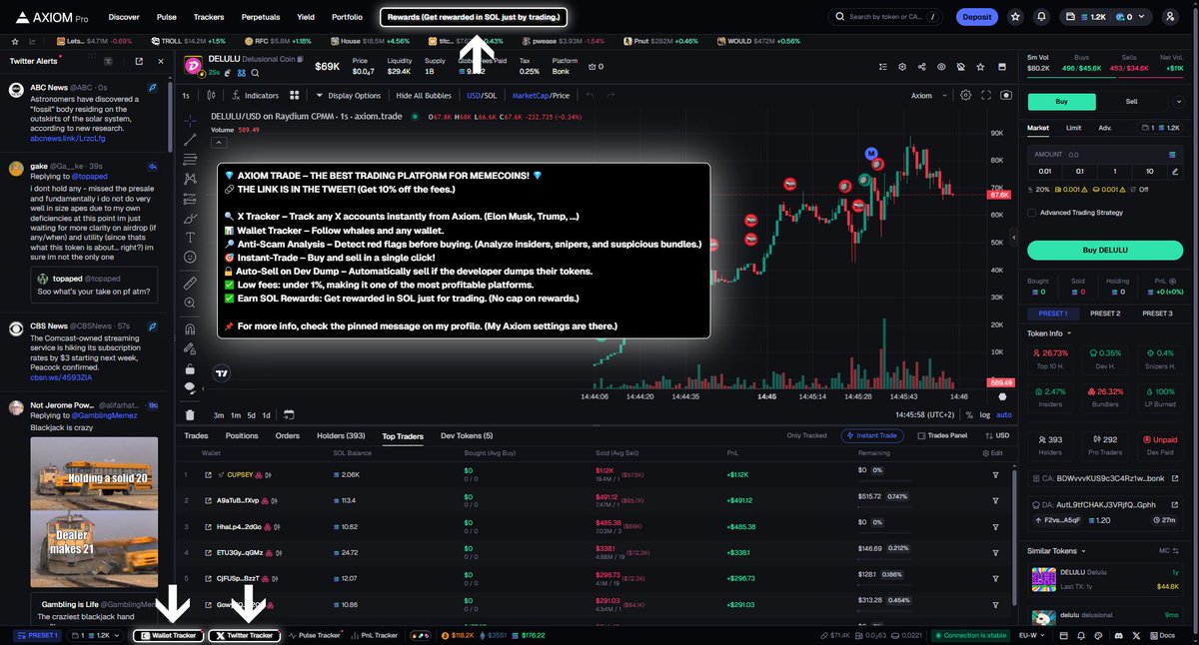The image size is (1199, 645).
Task: Select 5d range under chart
Action: point(252,414)
